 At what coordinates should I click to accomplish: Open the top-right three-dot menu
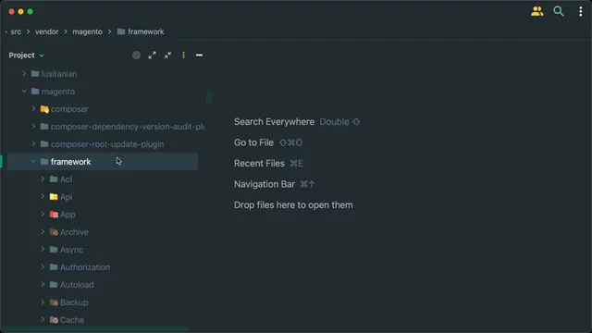click(x=580, y=11)
